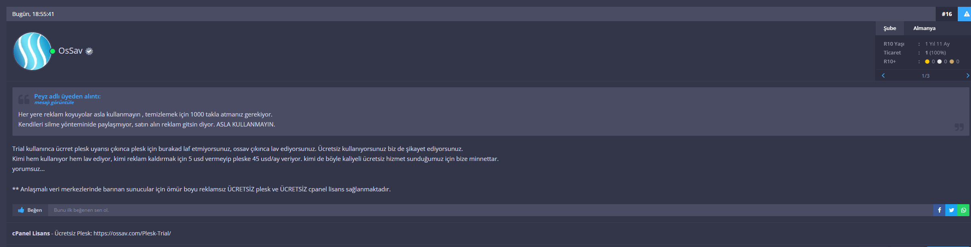Open the cPanel Lisans signature link

click(31, 233)
